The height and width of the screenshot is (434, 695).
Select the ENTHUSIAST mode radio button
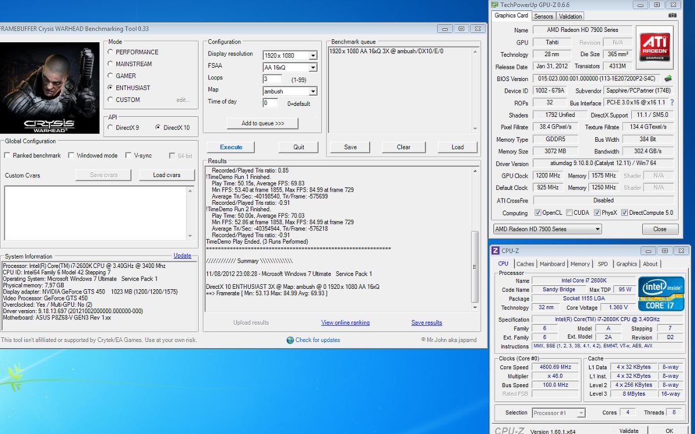[x=110, y=88]
